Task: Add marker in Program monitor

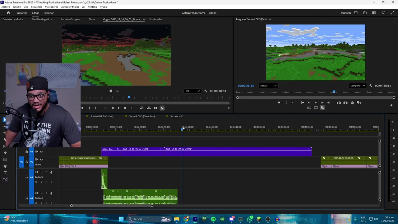Action: pyautogui.click(x=279, y=103)
